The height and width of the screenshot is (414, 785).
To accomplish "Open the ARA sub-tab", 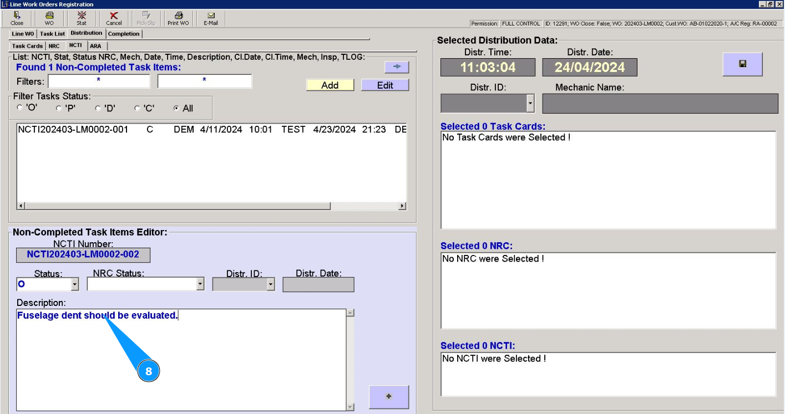I will tap(95, 46).
